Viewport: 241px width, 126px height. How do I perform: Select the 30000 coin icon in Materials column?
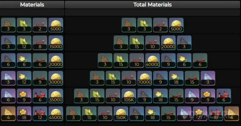coord(56,78)
